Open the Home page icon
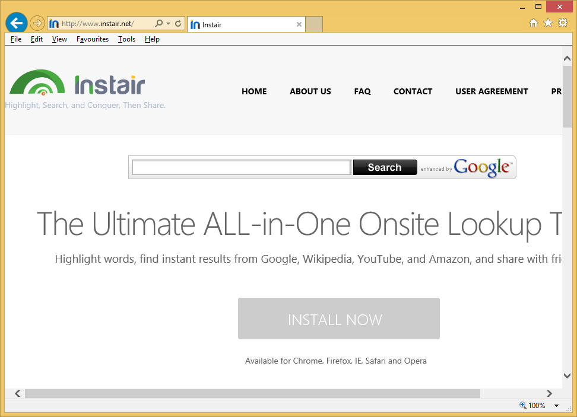Viewport: 577px width, 417px height. click(x=533, y=23)
